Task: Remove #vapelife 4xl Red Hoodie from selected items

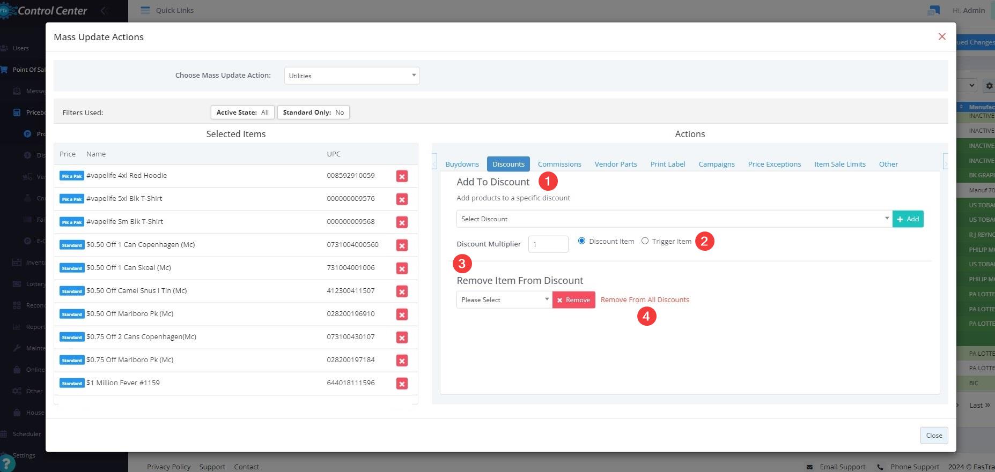Action: pyautogui.click(x=402, y=176)
